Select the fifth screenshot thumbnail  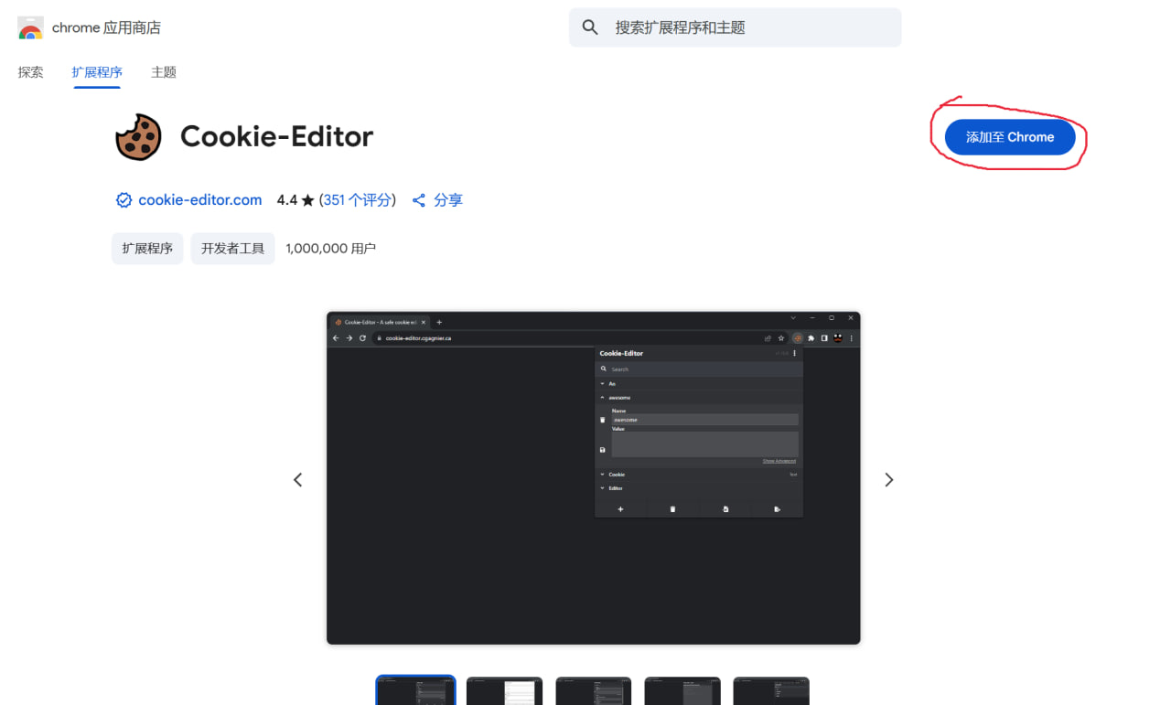[770, 690]
